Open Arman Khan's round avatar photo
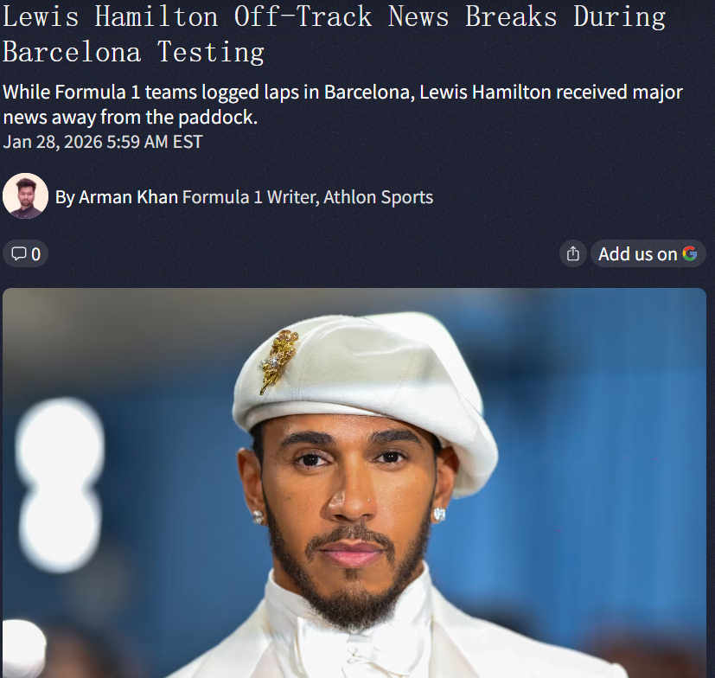 click(x=26, y=195)
